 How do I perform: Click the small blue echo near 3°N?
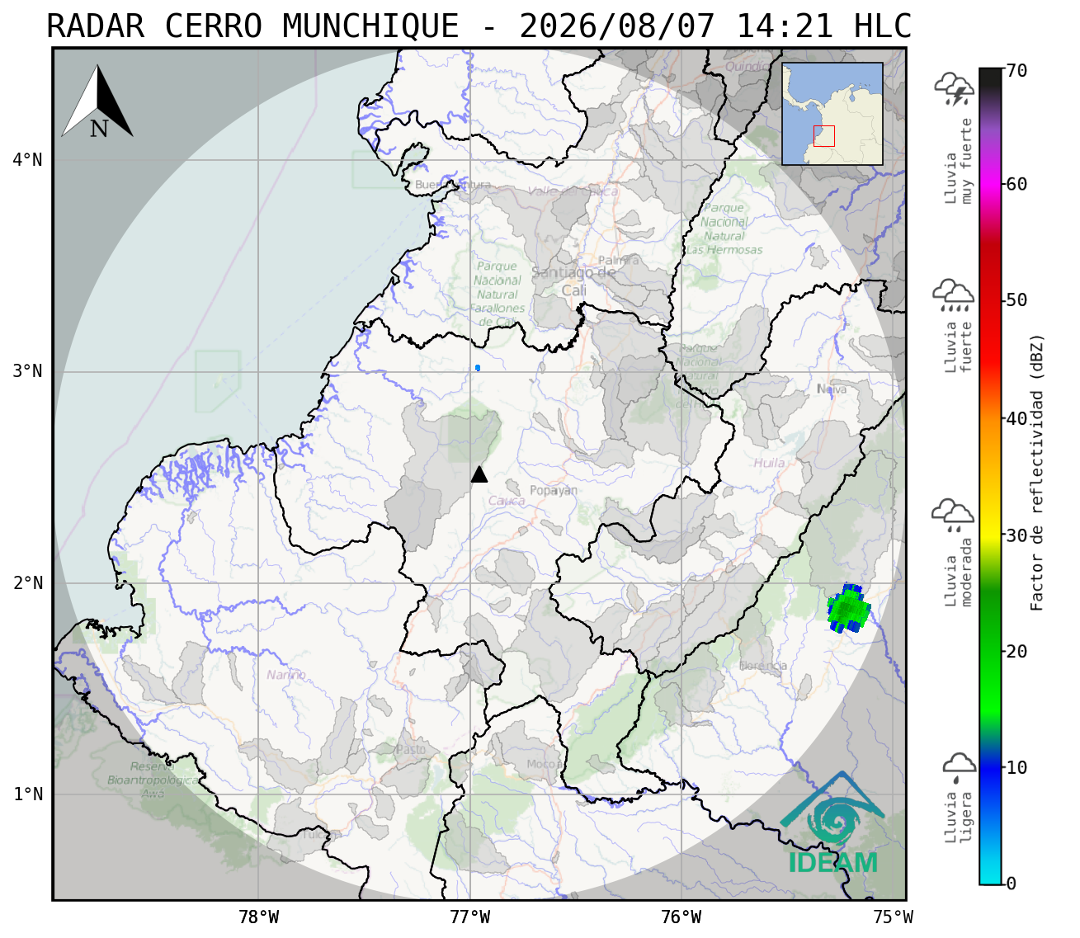tap(478, 368)
